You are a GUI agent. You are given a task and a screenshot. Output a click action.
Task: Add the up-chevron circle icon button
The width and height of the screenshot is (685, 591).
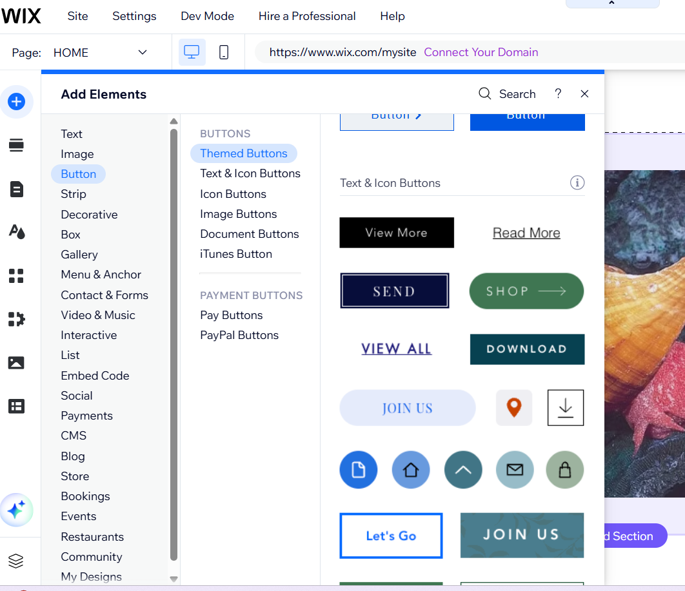point(463,470)
